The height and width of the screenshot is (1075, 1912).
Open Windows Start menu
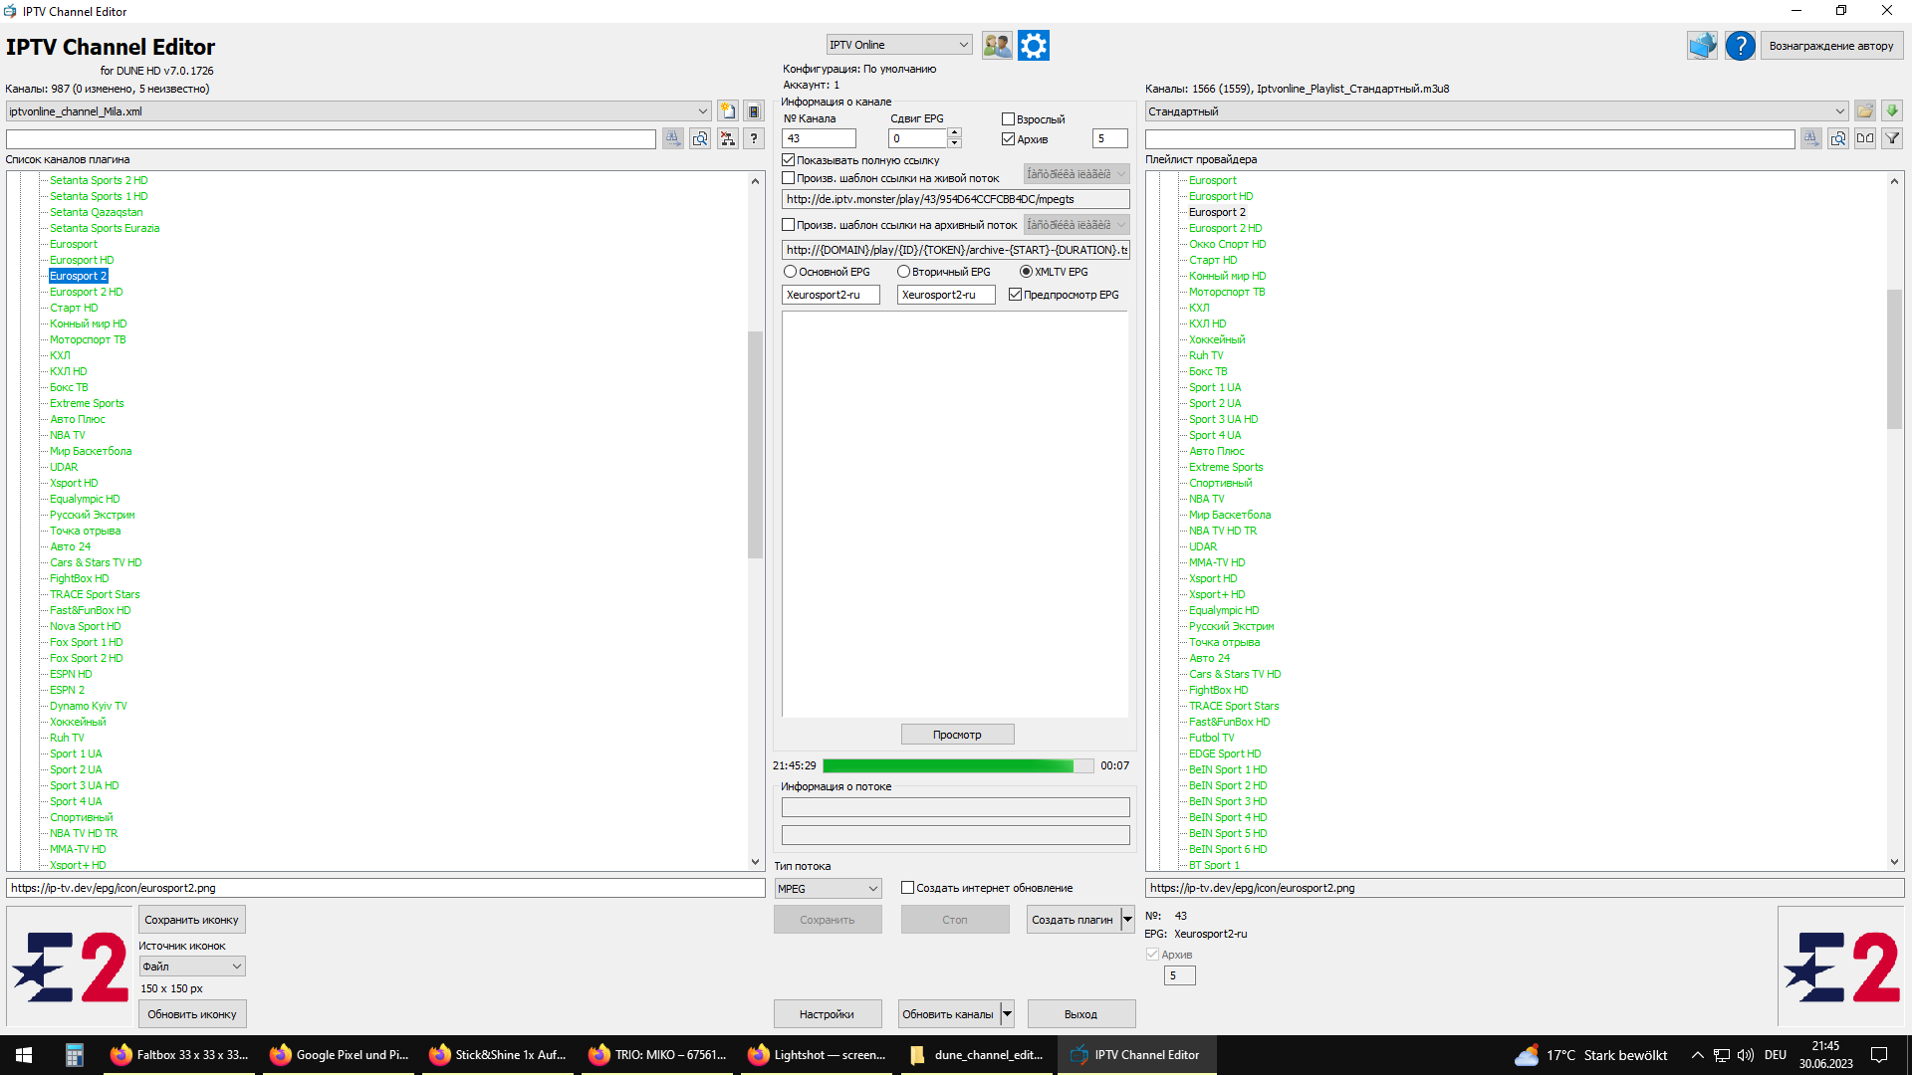click(24, 1055)
